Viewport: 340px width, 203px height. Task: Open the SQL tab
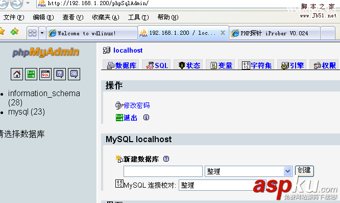click(156, 65)
